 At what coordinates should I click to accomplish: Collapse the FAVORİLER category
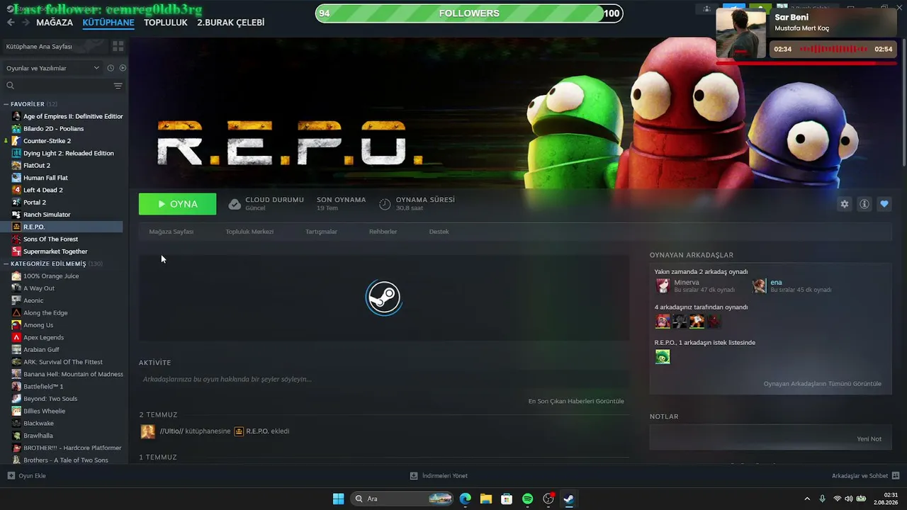click(6, 104)
